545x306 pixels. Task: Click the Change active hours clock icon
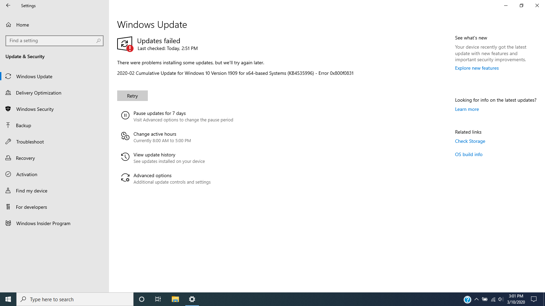pos(125,136)
